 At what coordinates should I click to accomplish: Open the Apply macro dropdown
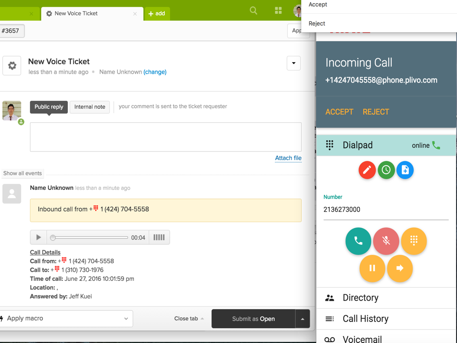click(x=66, y=319)
